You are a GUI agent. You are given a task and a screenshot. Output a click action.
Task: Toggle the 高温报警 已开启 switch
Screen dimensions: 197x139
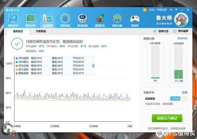pyautogui.click(x=179, y=98)
